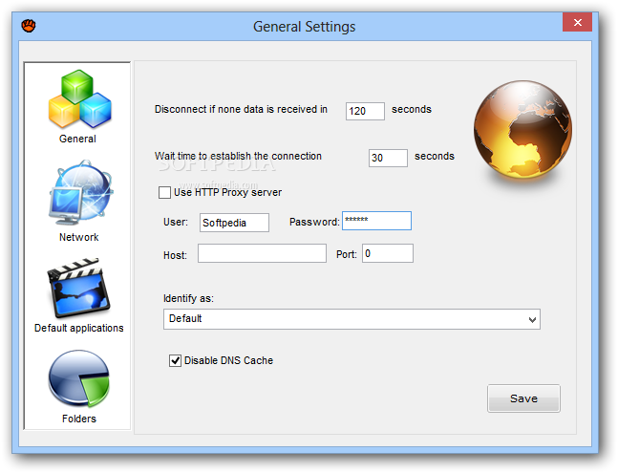Image resolution: width=618 pixels, height=473 pixels.
Task: Click the empty Host input field
Action: [262, 253]
